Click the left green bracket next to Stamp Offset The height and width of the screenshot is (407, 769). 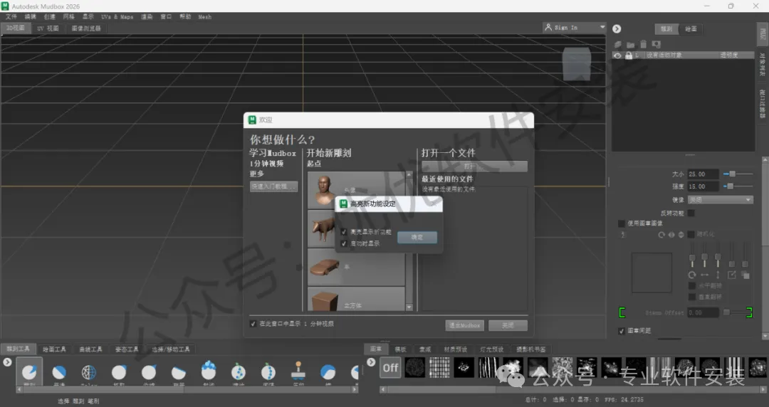(x=622, y=312)
